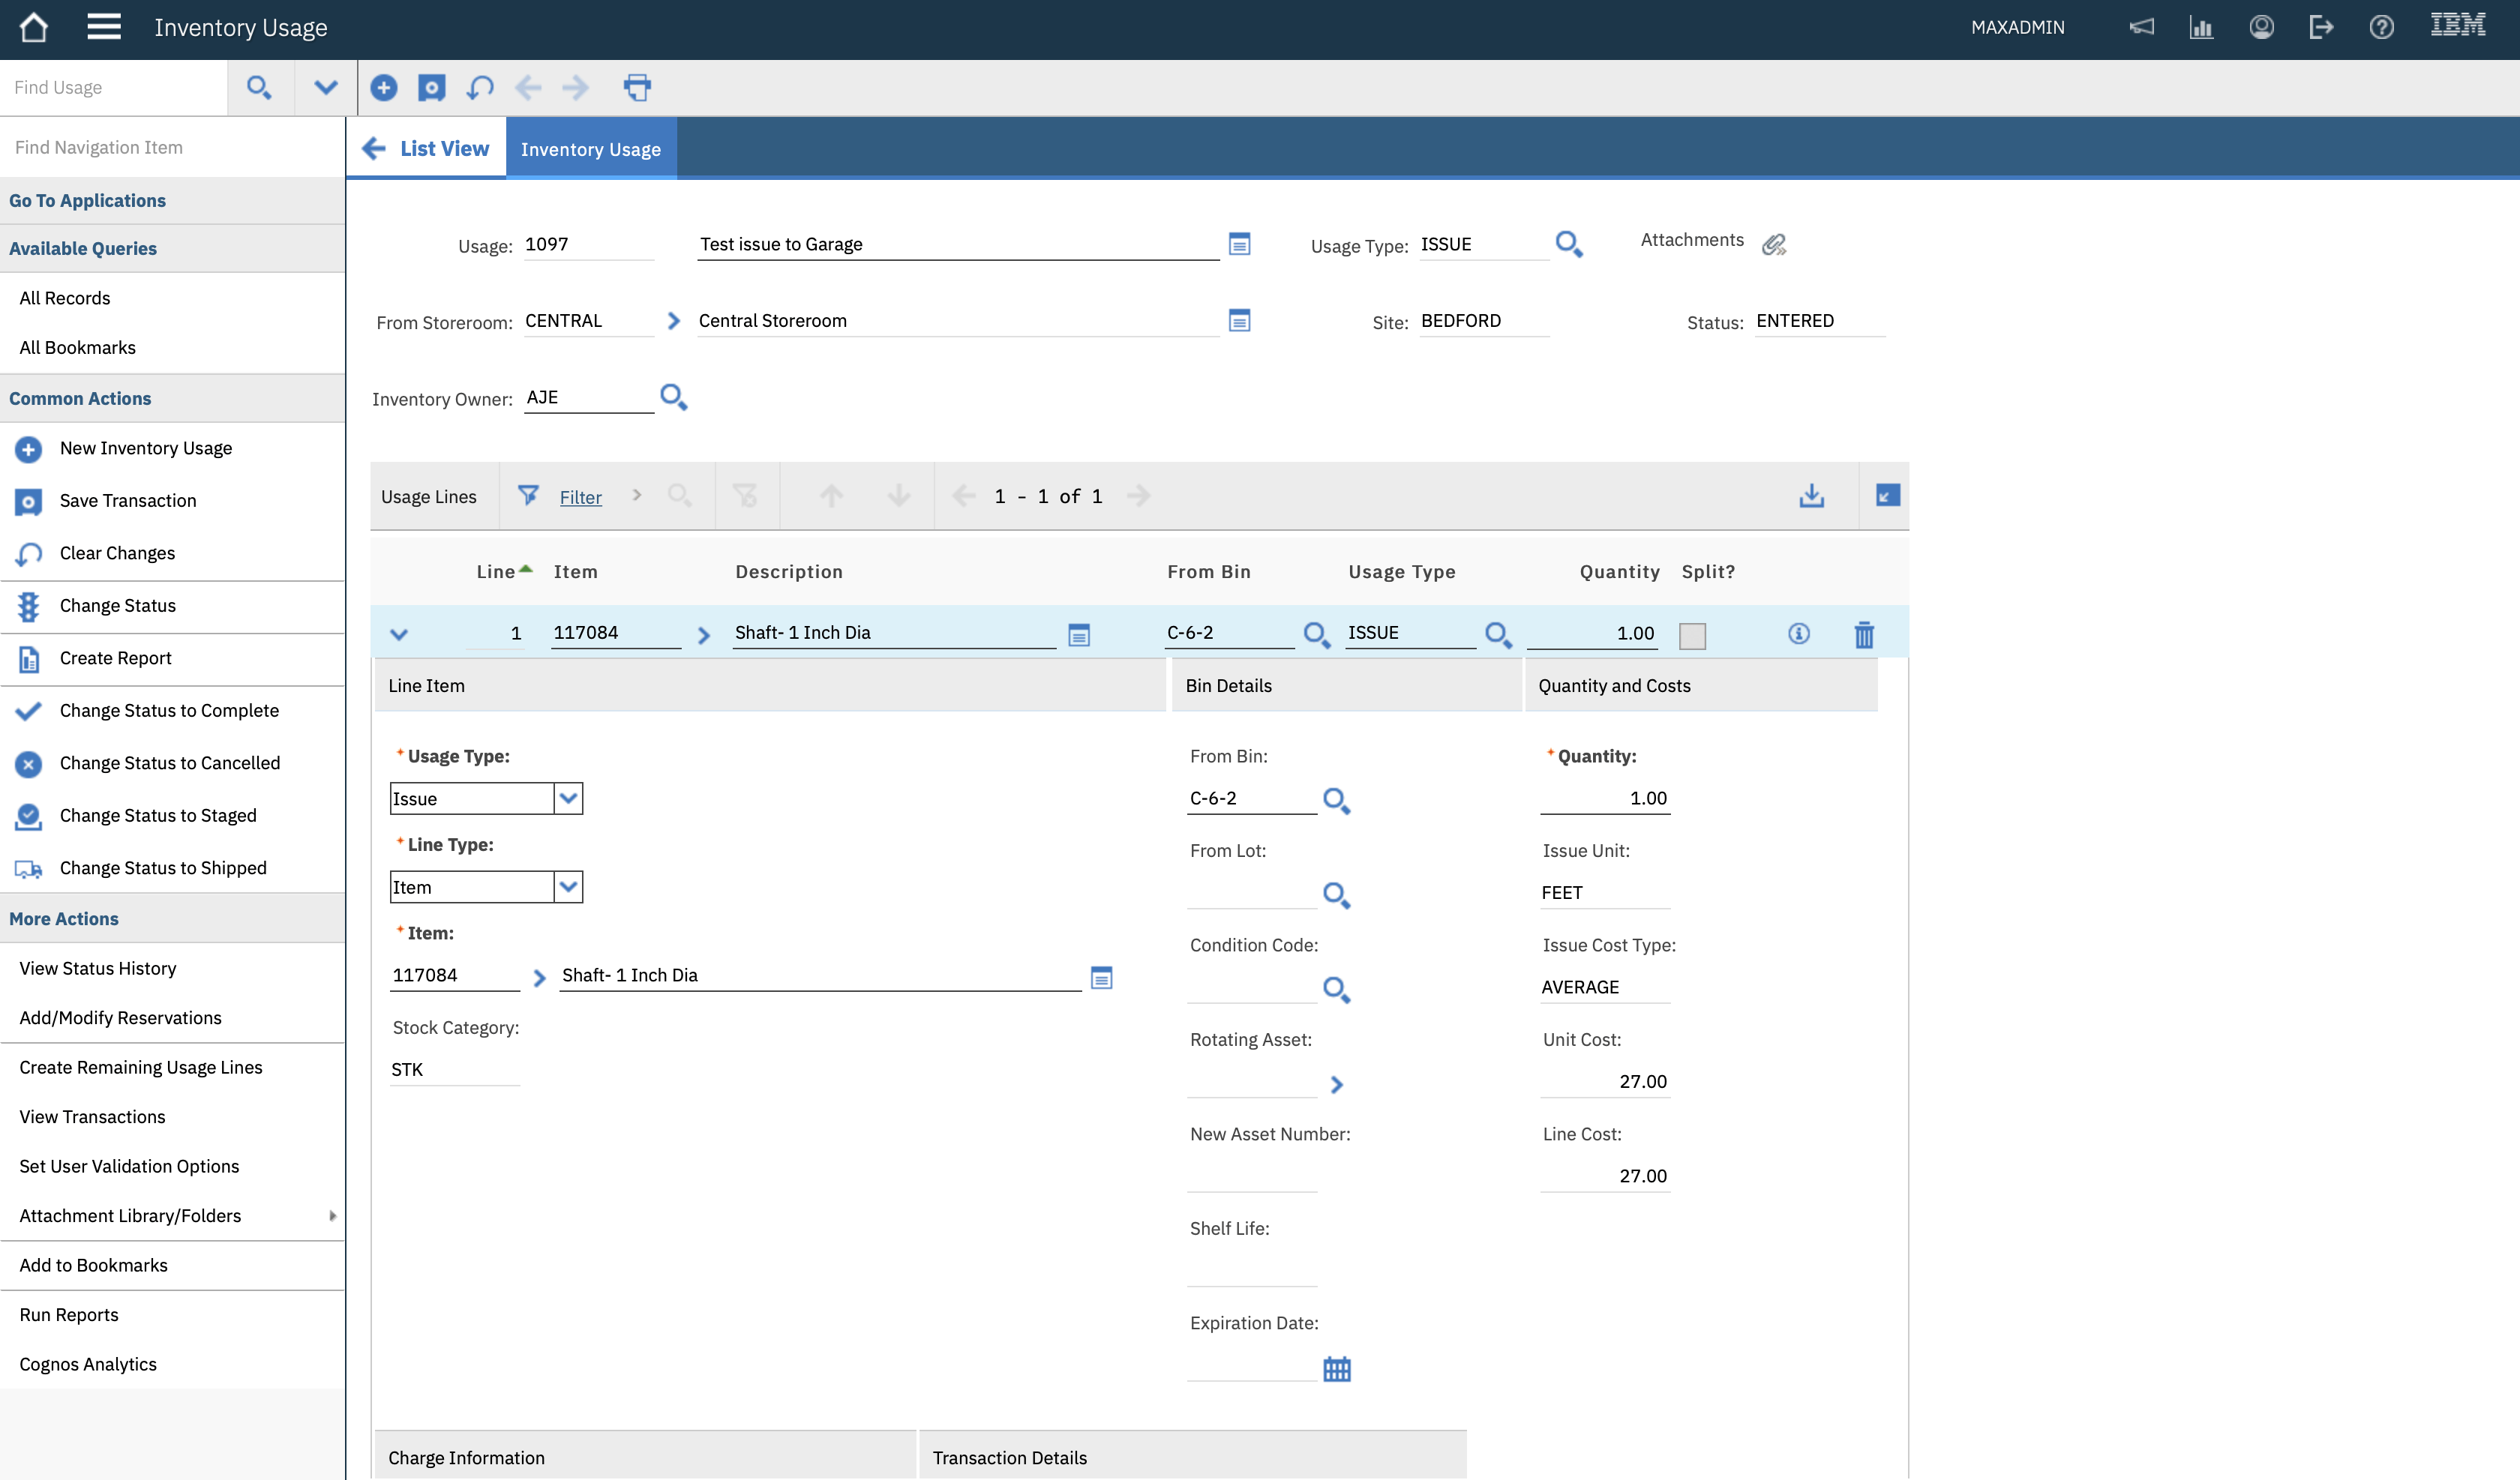Open the Add/Modify Reservations link
Image resolution: width=2520 pixels, height=1480 pixels.
pos(120,1017)
